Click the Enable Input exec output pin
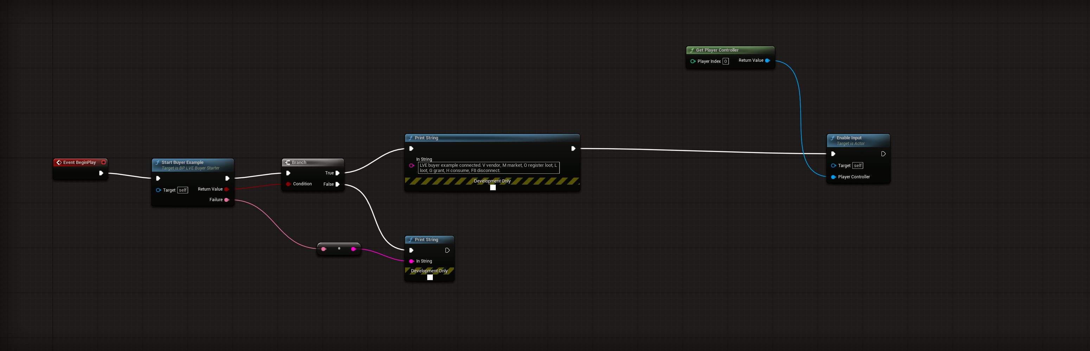The image size is (1090, 351). (884, 154)
